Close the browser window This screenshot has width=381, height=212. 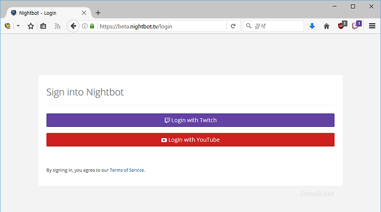click(x=371, y=6)
